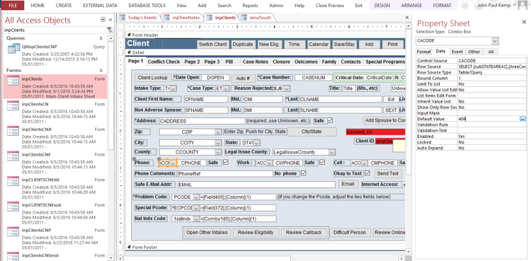Open the LegalIssueCcounty dropdown
The image size is (531, 261).
(332, 152)
